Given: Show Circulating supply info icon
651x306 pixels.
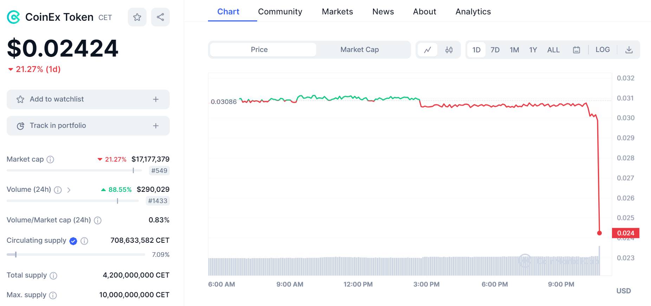Looking at the screenshot, I should point(84,241).
